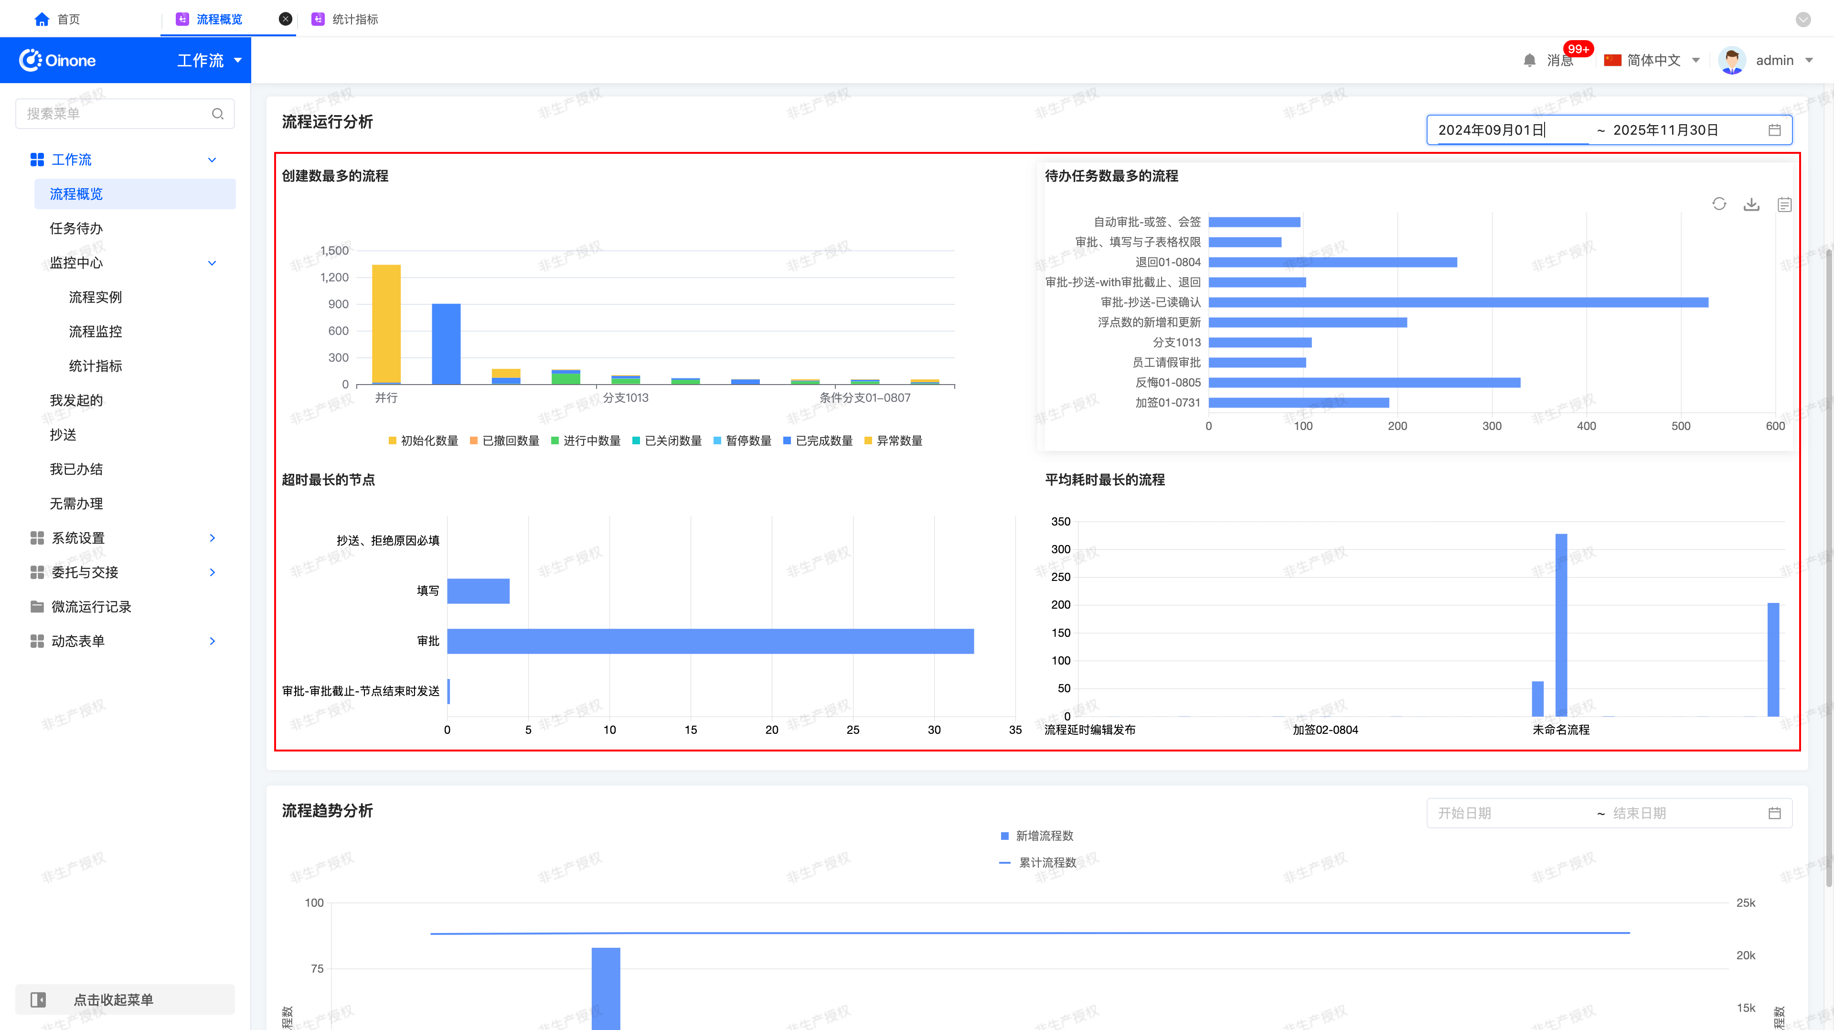Viewport: 1834px width, 1030px height.
Task: Open the admin user menu
Action: point(1766,61)
